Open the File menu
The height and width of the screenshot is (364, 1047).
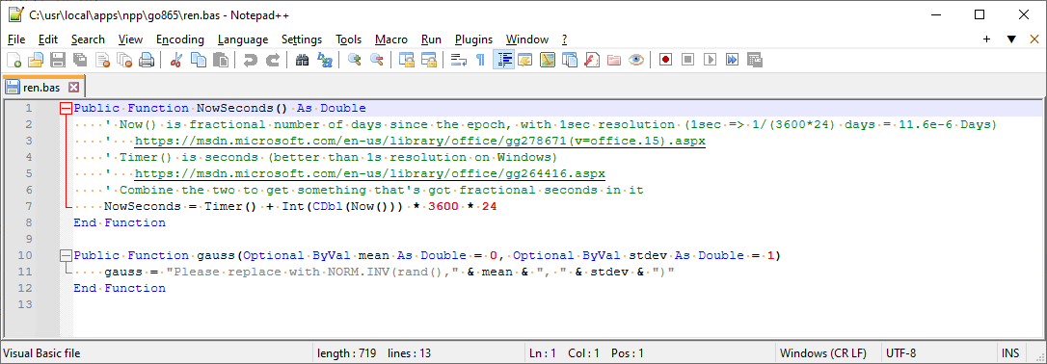[16, 39]
